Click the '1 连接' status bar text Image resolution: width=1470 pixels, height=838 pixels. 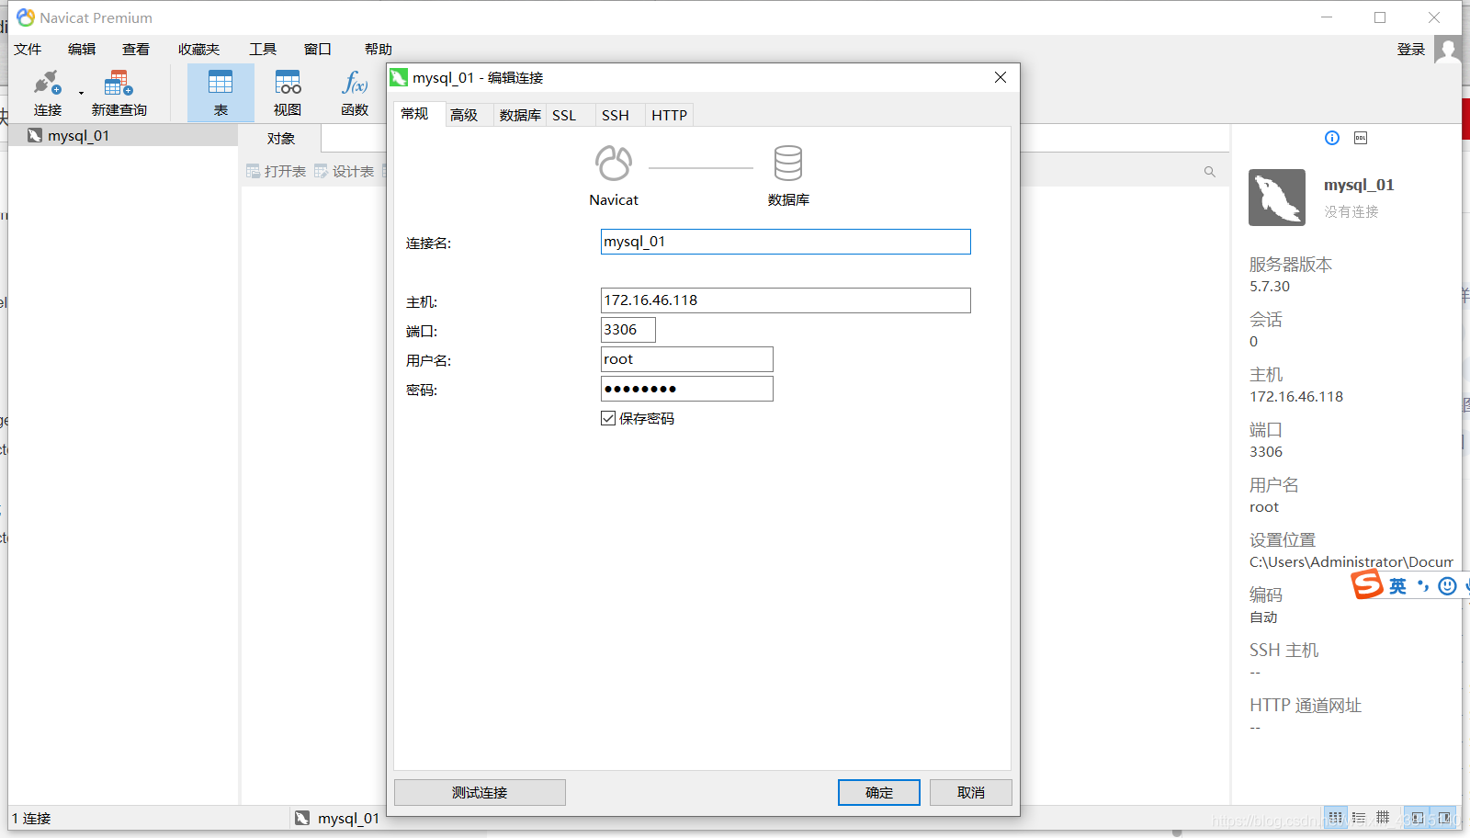click(x=31, y=819)
